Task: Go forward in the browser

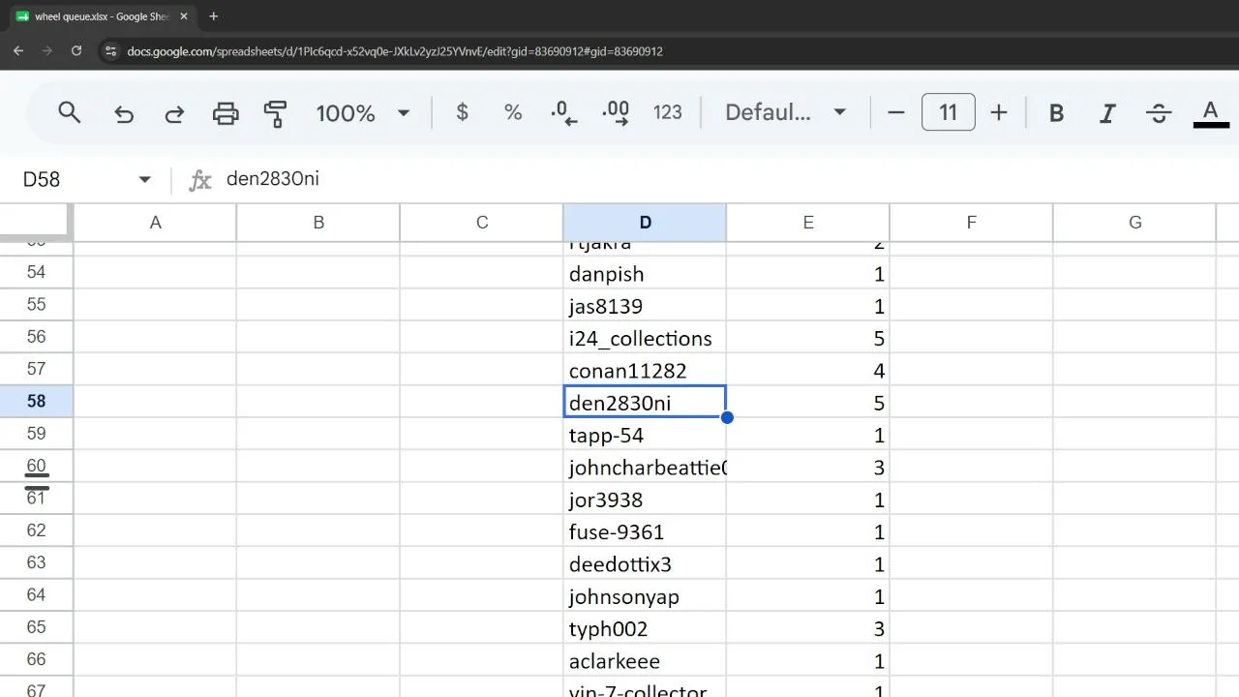Action: (46, 51)
